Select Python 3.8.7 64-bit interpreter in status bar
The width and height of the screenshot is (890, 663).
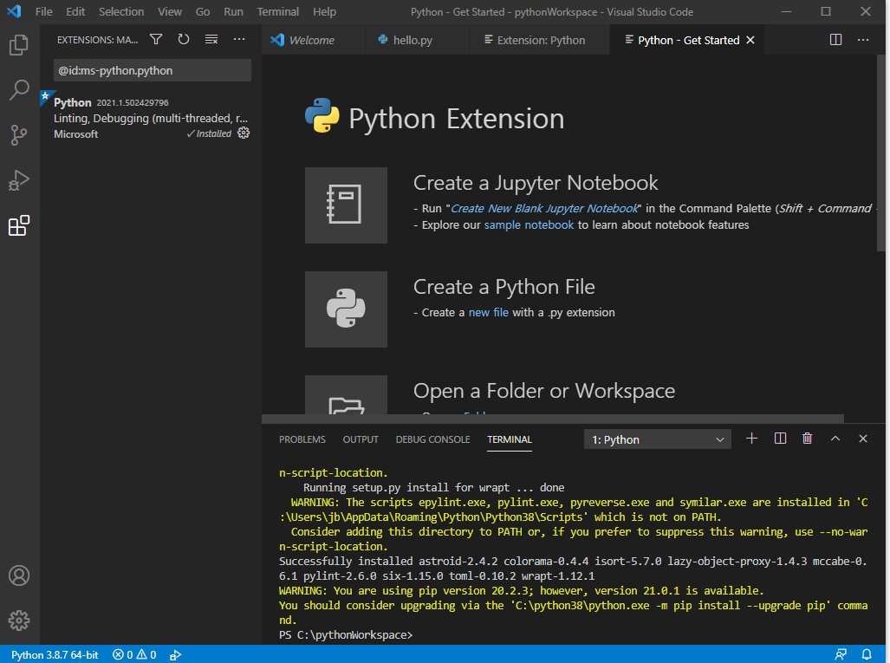click(x=55, y=654)
